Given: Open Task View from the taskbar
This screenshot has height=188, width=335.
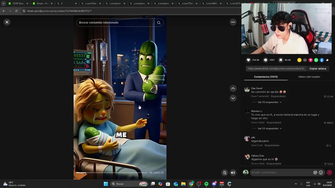Looking at the screenshot, I should [x=153, y=184].
